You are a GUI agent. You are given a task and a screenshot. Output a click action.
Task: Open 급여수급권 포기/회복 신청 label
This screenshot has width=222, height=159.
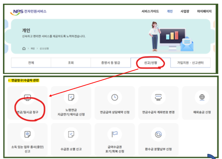pos(115,149)
